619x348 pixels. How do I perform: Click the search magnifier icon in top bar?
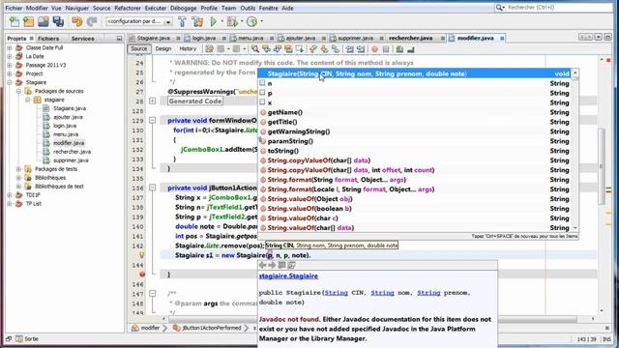click(x=500, y=8)
